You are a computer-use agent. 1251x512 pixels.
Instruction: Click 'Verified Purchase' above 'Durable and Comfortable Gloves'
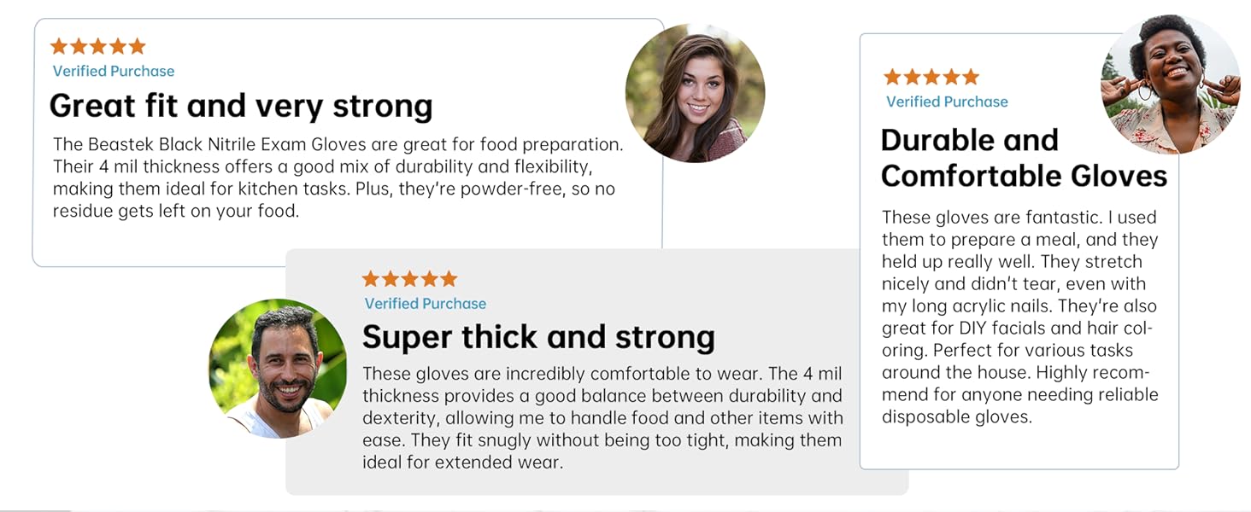(947, 102)
